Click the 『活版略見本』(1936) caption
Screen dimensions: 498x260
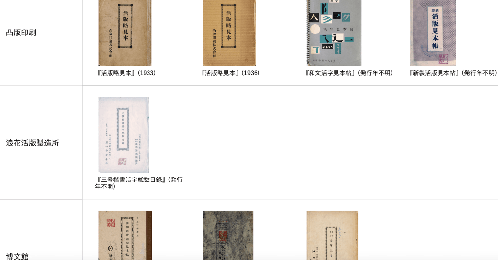pos(230,73)
